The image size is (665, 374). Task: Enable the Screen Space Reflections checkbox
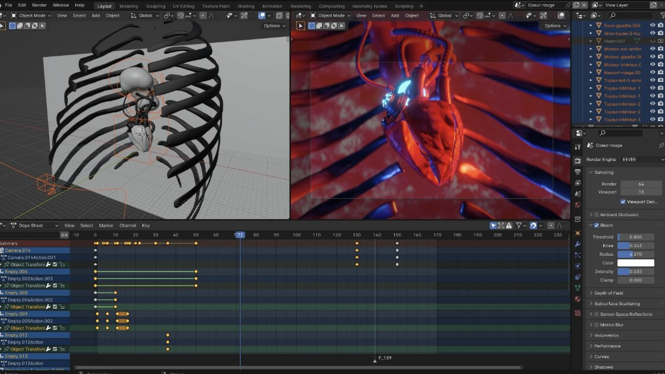click(x=597, y=314)
